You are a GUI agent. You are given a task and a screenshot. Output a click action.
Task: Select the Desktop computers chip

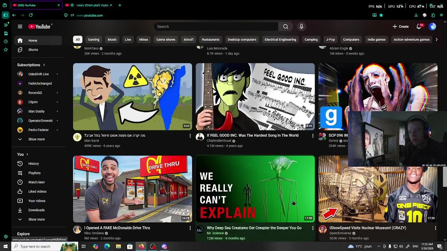(x=242, y=39)
